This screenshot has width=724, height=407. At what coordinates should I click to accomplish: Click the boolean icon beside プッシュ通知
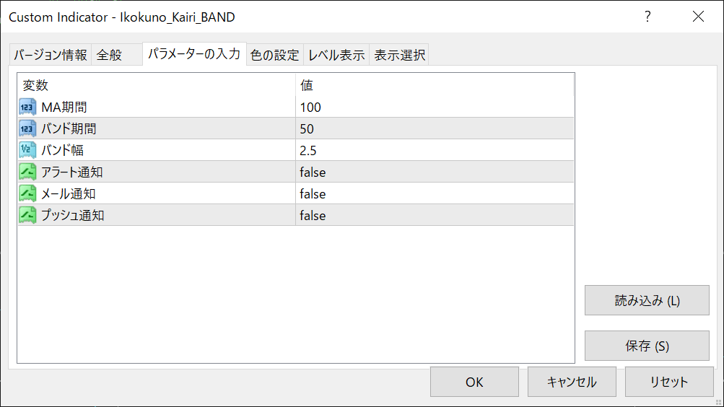(x=27, y=216)
